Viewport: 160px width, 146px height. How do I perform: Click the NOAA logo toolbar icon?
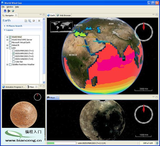point(5,11)
